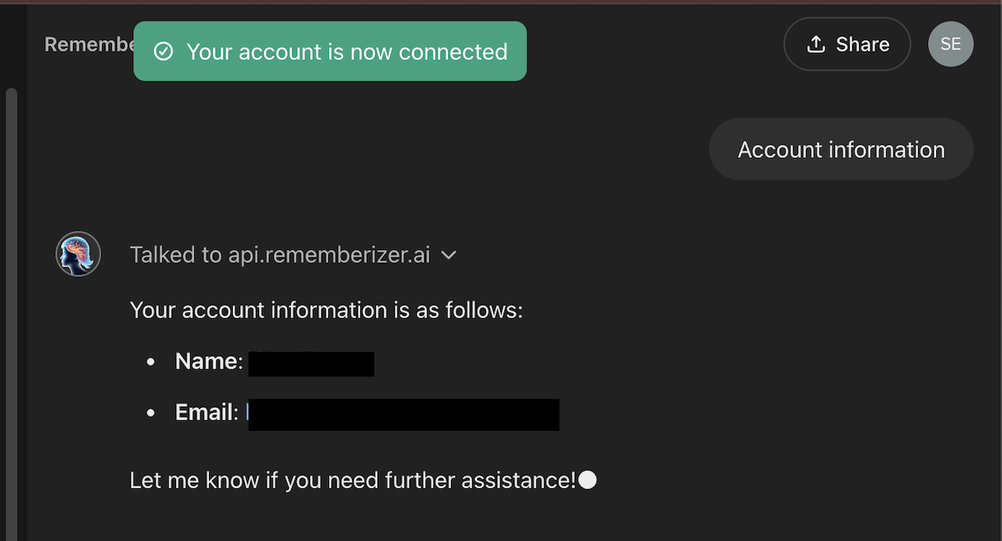The width and height of the screenshot is (1002, 541).
Task: Click the circular streaming indicator after the reply
Action: pyautogui.click(x=587, y=480)
